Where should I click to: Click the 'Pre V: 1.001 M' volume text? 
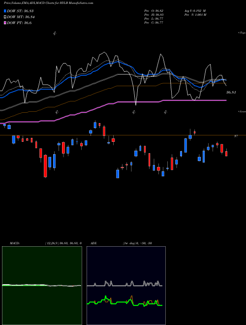click(x=195, y=15)
